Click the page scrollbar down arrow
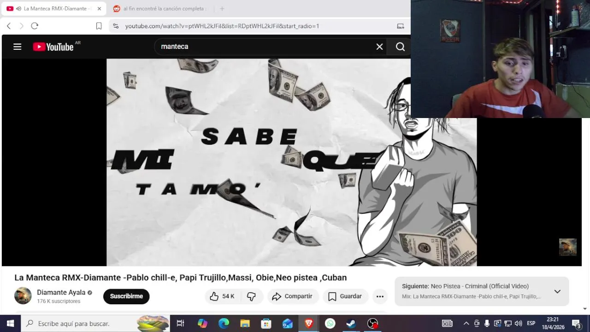The image size is (590, 332). [x=585, y=309]
